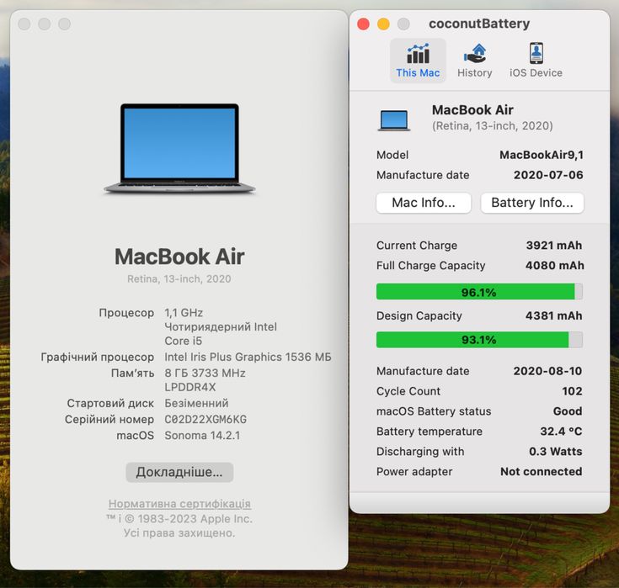Click the MacBook Air heading in coconutBattery

472,109
